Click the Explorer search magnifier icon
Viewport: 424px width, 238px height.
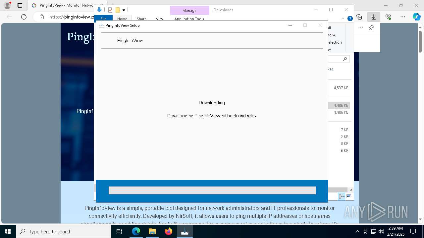[x=345, y=59]
